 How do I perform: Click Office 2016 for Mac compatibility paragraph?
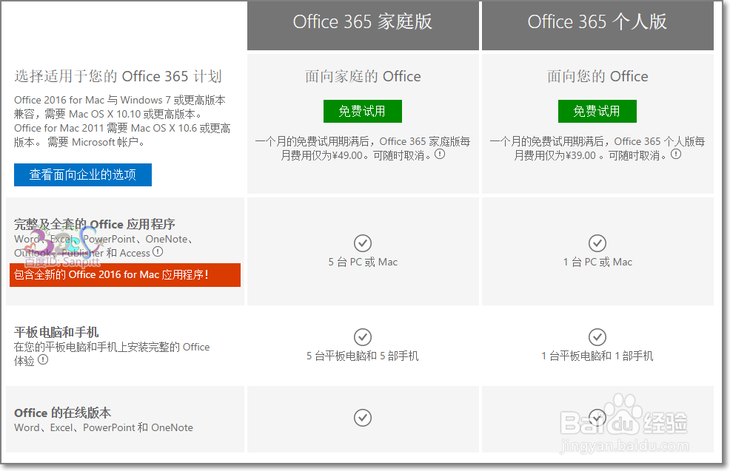click(x=122, y=121)
